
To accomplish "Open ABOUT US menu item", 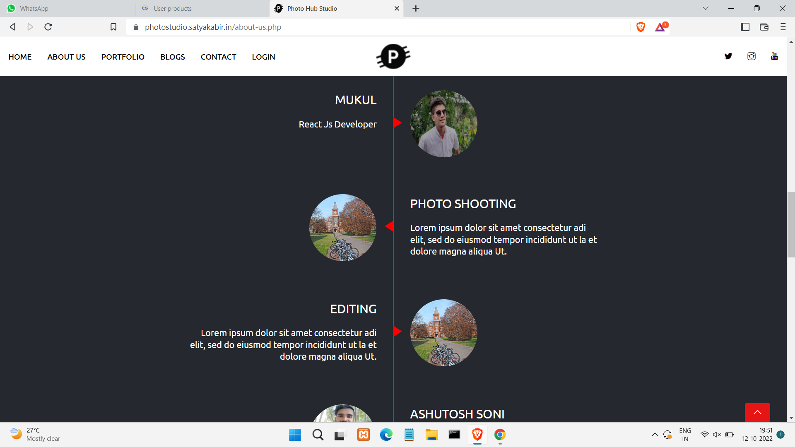I will (66, 57).
